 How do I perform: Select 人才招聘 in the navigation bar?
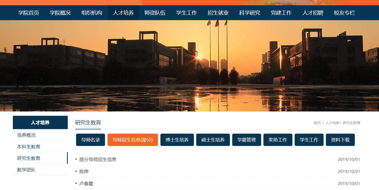313,13
